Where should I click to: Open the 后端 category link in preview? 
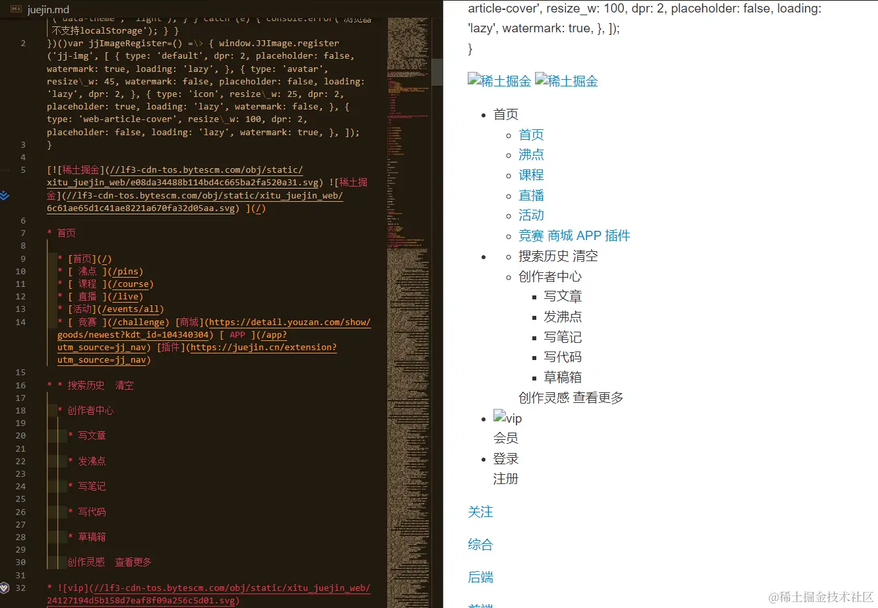[x=480, y=577]
